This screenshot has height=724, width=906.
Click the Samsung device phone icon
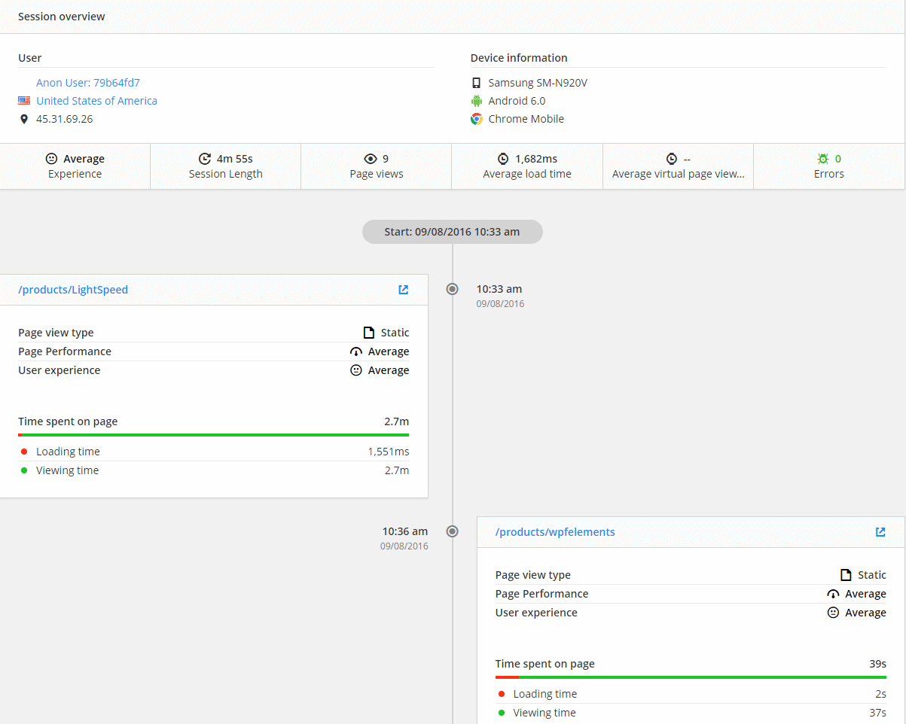[476, 83]
